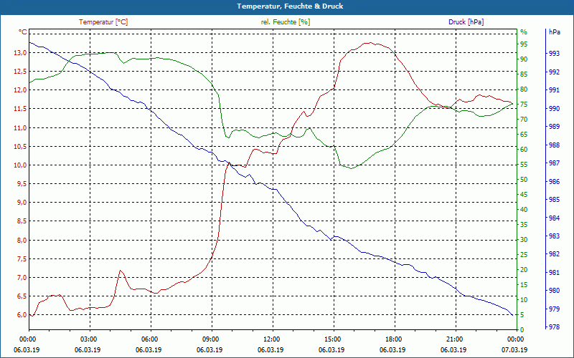
Task: Click the "8,5" tick on the temperature axis
Action: pyautogui.click(x=22, y=221)
